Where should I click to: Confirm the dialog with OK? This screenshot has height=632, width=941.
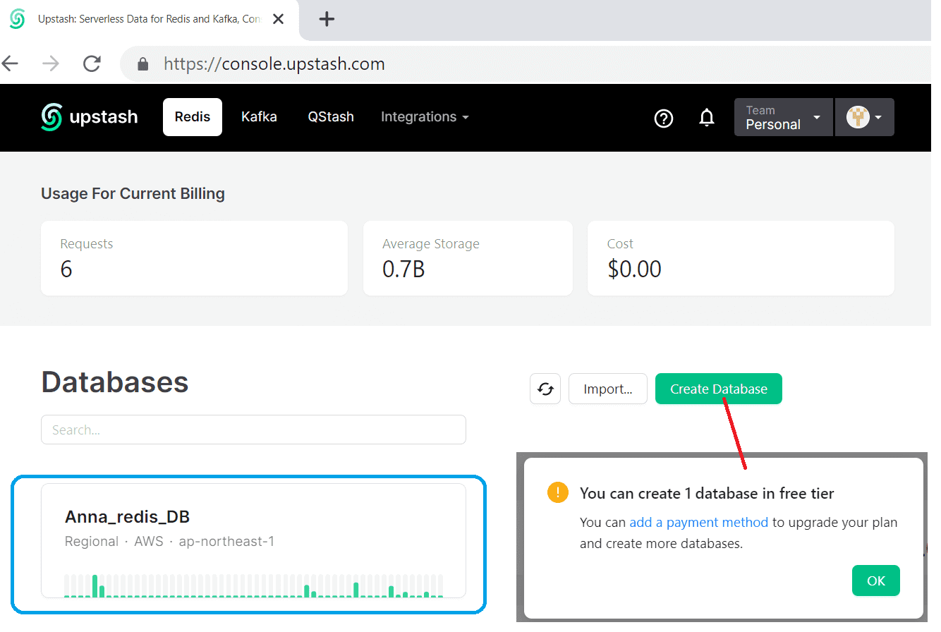[876, 581]
